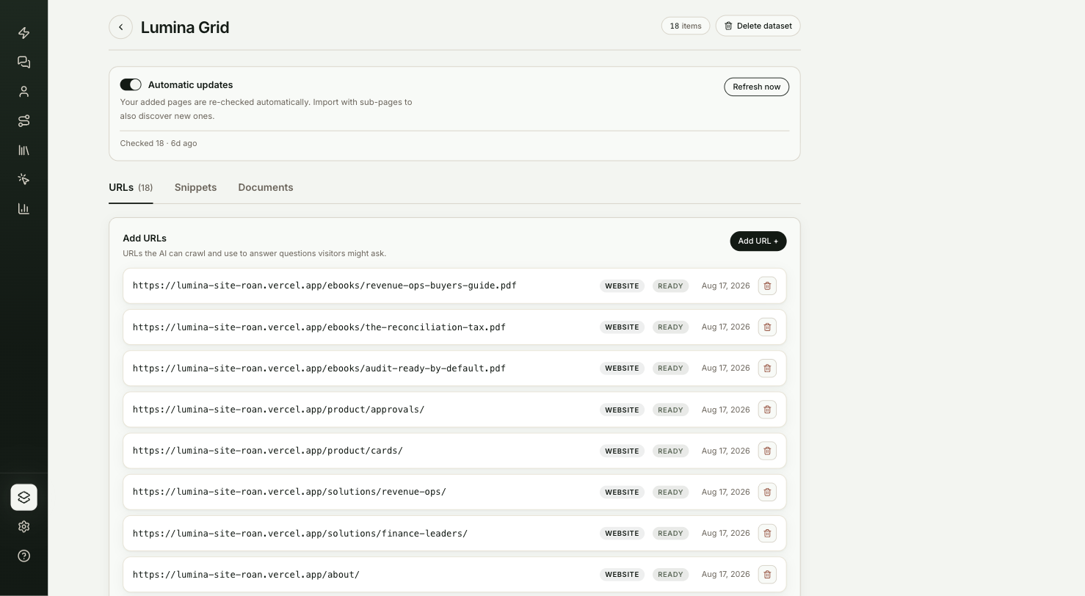Click the date on product/cards/ row
Image resolution: width=1085 pixels, height=596 pixels.
[725, 451]
